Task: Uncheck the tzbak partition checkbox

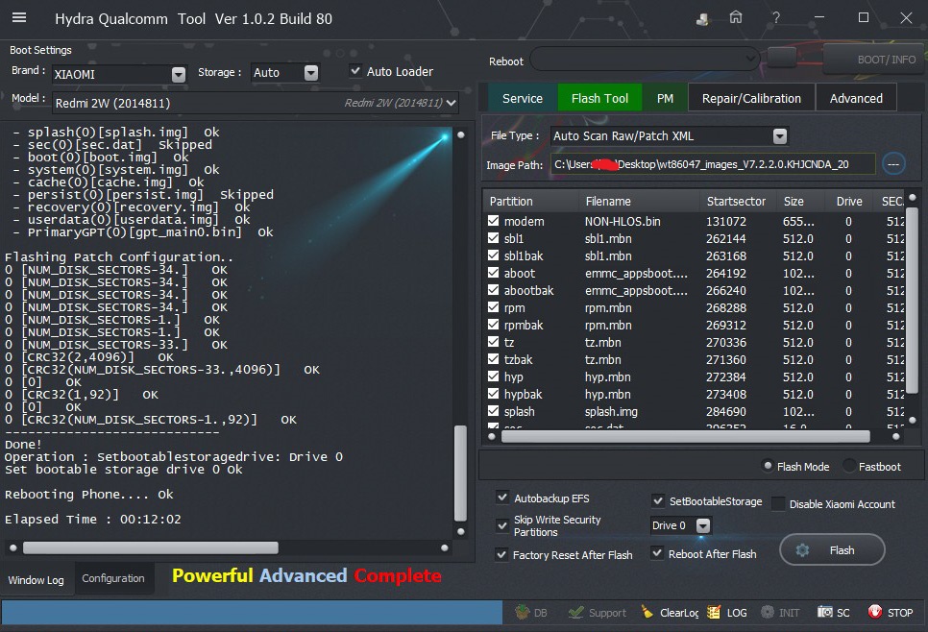Action: (493, 359)
